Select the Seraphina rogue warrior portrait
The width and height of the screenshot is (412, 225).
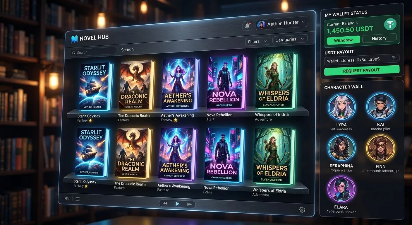click(x=341, y=149)
